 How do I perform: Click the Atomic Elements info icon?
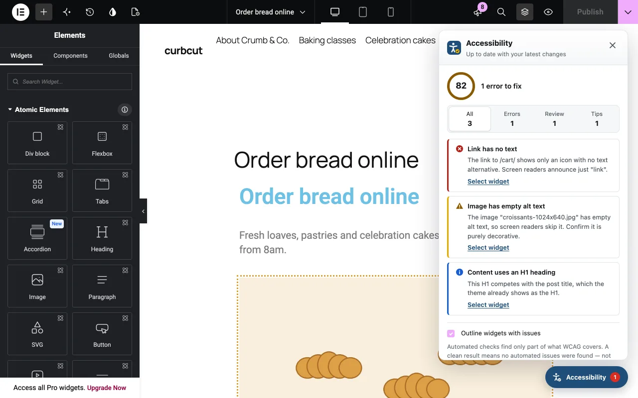[x=125, y=109]
